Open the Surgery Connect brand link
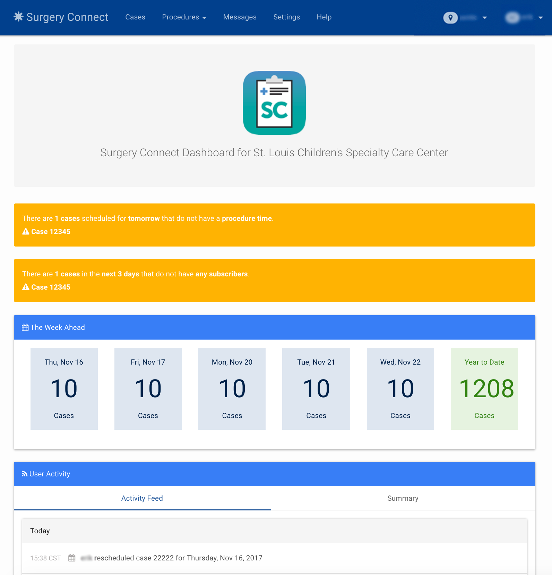 (x=61, y=17)
